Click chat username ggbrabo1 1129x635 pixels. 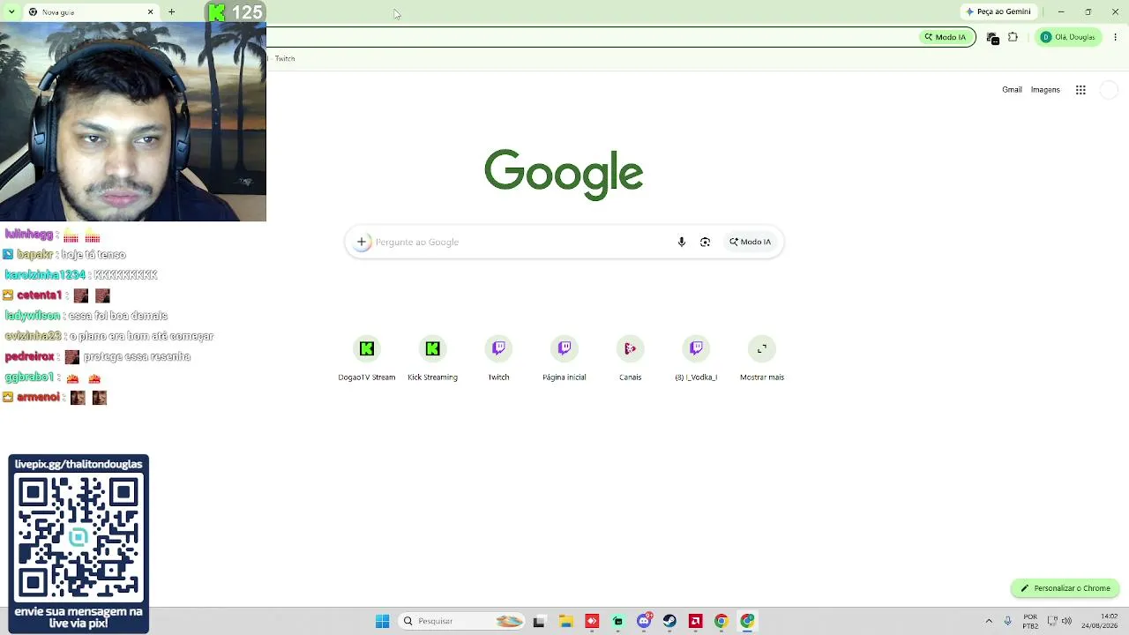click(x=29, y=377)
